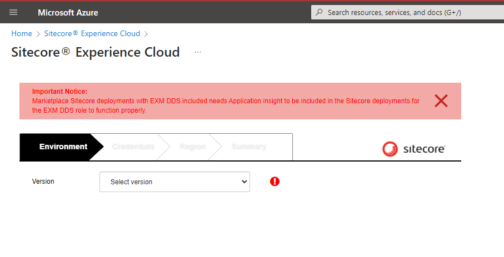Click the Version field label

43,182
